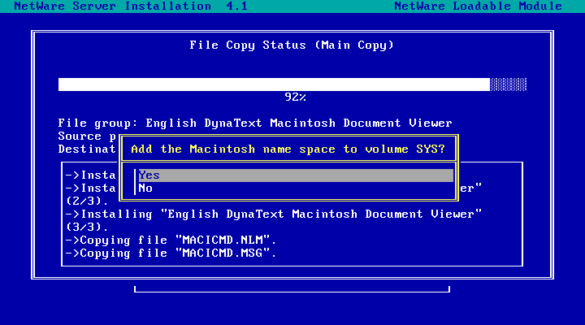Viewport: 585px width, 325px height.
Task: Click the 92% progress label
Action: (295, 97)
